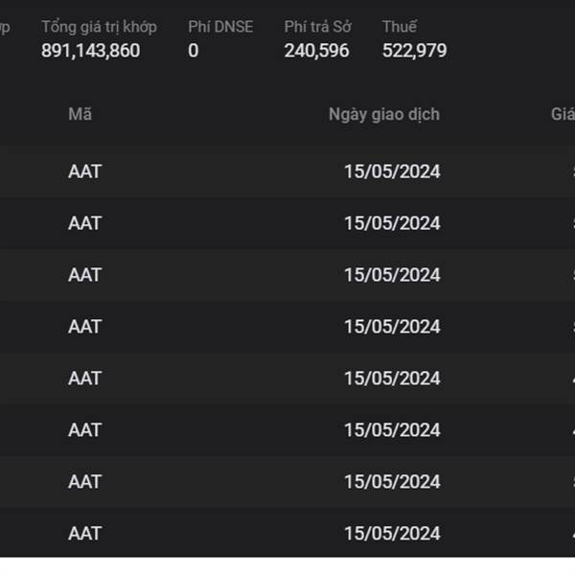Viewport: 575px width, 575px height.
Task: Click the partially visible Giá column header
Action: click(563, 114)
